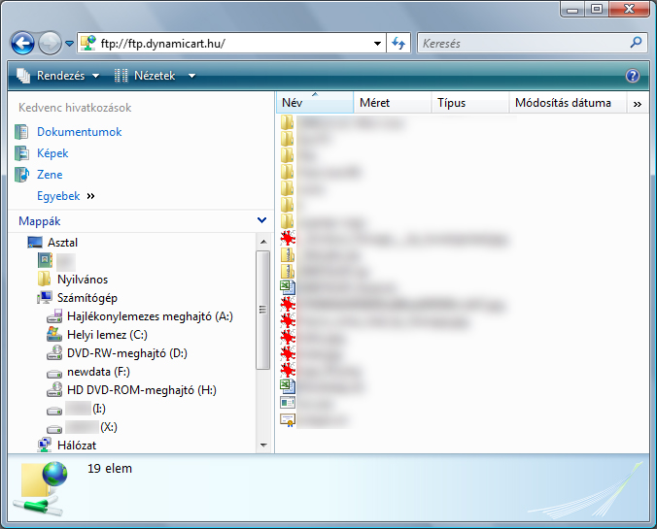Sort by the Név column header
The width and height of the screenshot is (657, 529).
click(x=315, y=103)
